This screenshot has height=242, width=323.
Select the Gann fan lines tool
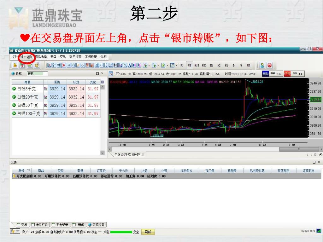tap(88, 65)
